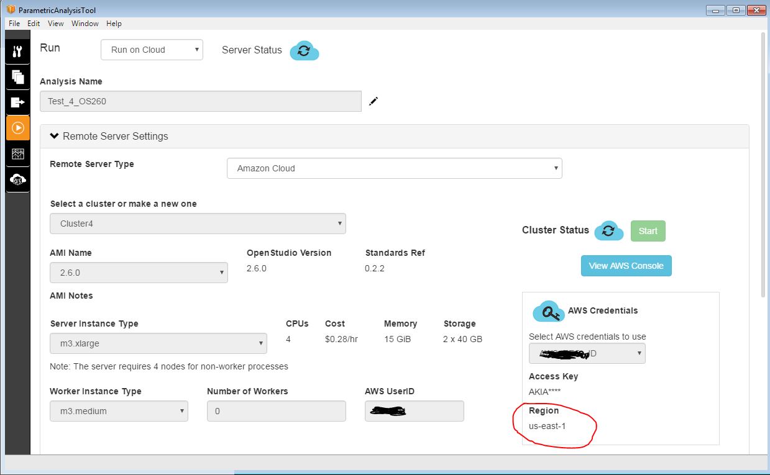Open the AMI Name 2.6.0 dropdown

(x=139, y=273)
